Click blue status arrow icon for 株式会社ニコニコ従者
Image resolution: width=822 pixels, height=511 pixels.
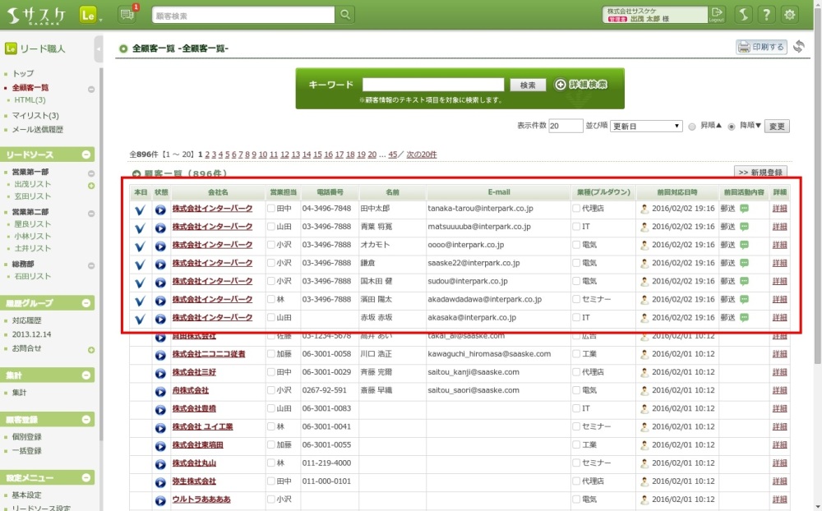[x=160, y=354]
